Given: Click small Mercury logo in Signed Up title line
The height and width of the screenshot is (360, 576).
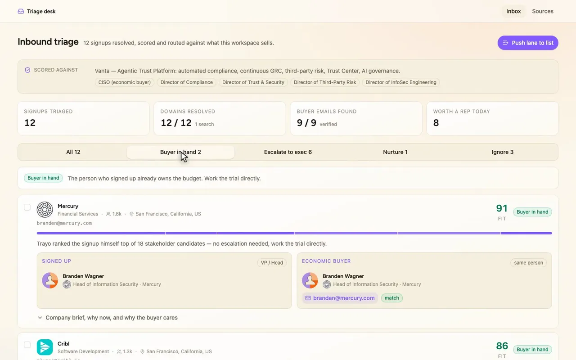Looking at the screenshot, I should pos(67,284).
